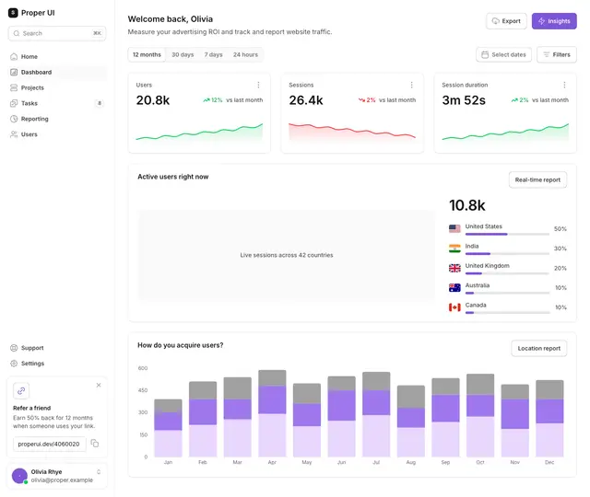Open Reporting in the sidebar

[57, 119]
